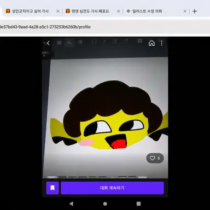
Task: Tap the Android home navigation circle
Action: pos(105,203)
